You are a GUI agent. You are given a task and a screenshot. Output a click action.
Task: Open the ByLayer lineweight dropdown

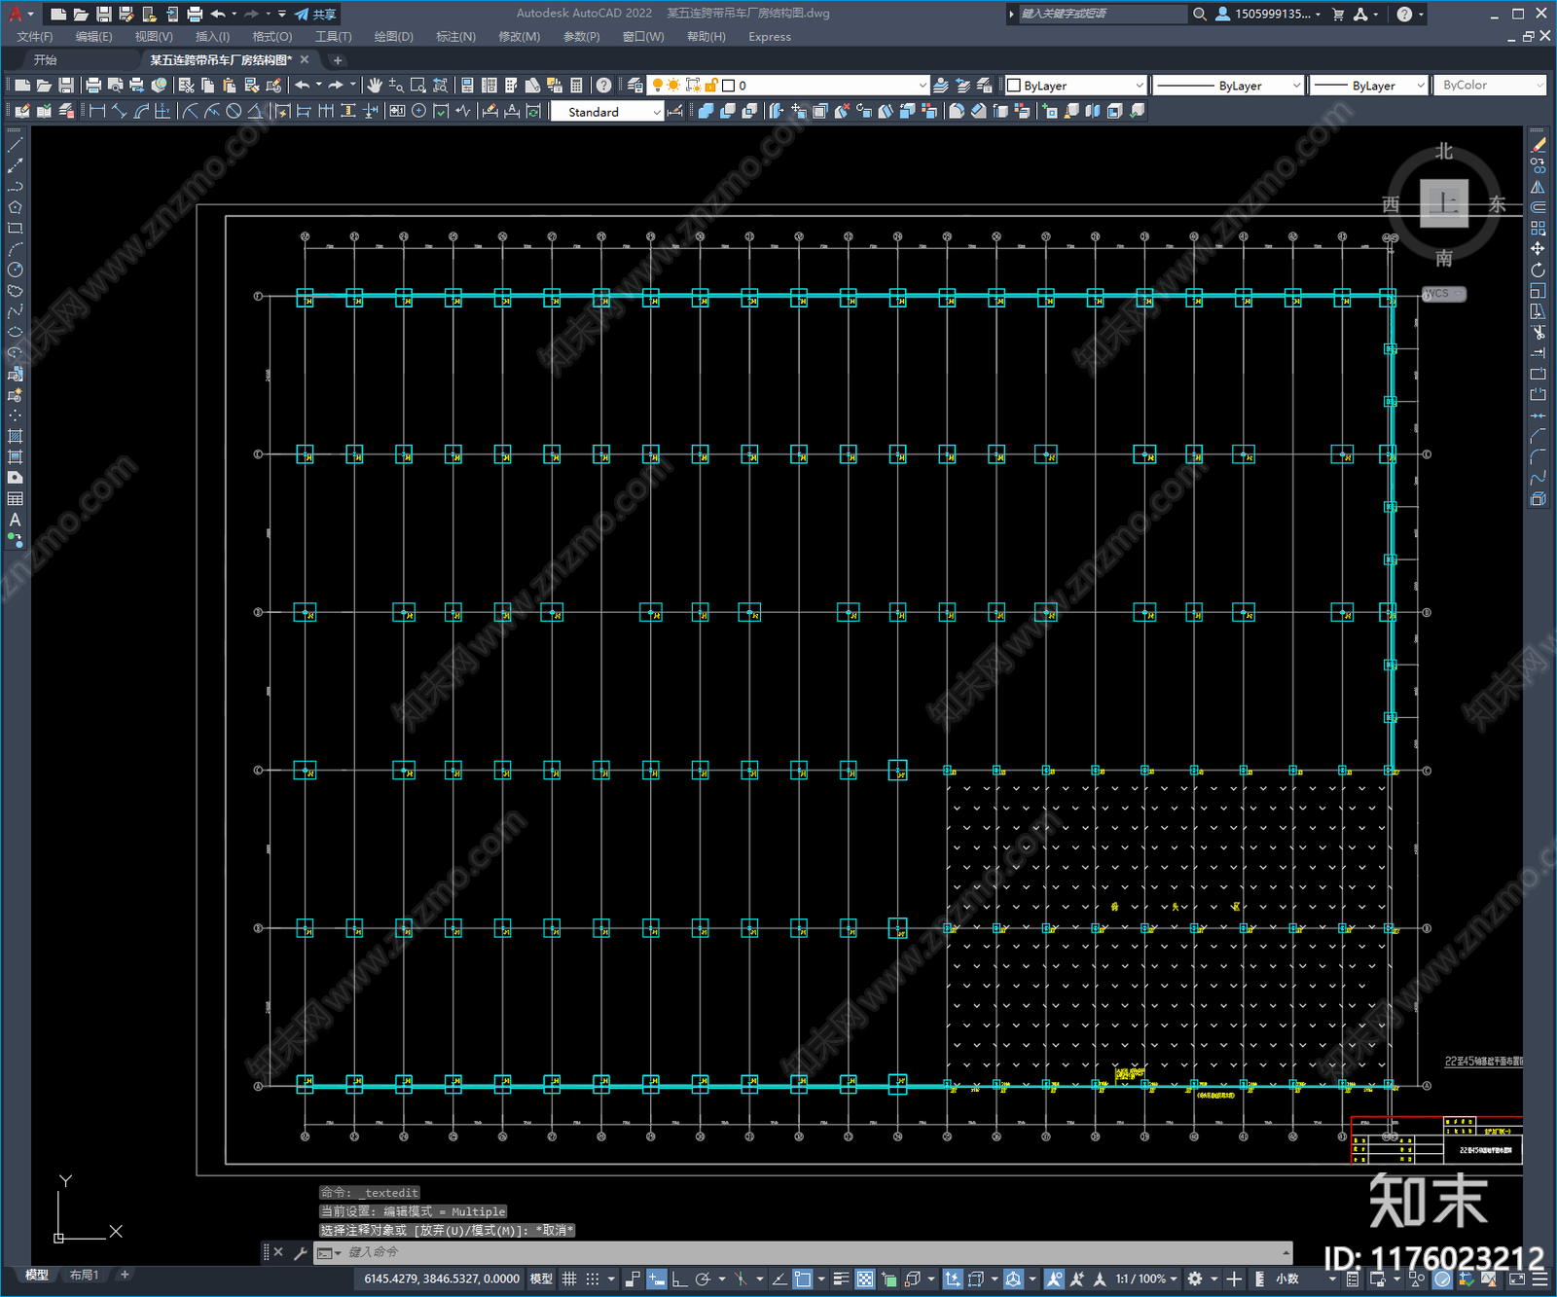(x=1368, y=86)
